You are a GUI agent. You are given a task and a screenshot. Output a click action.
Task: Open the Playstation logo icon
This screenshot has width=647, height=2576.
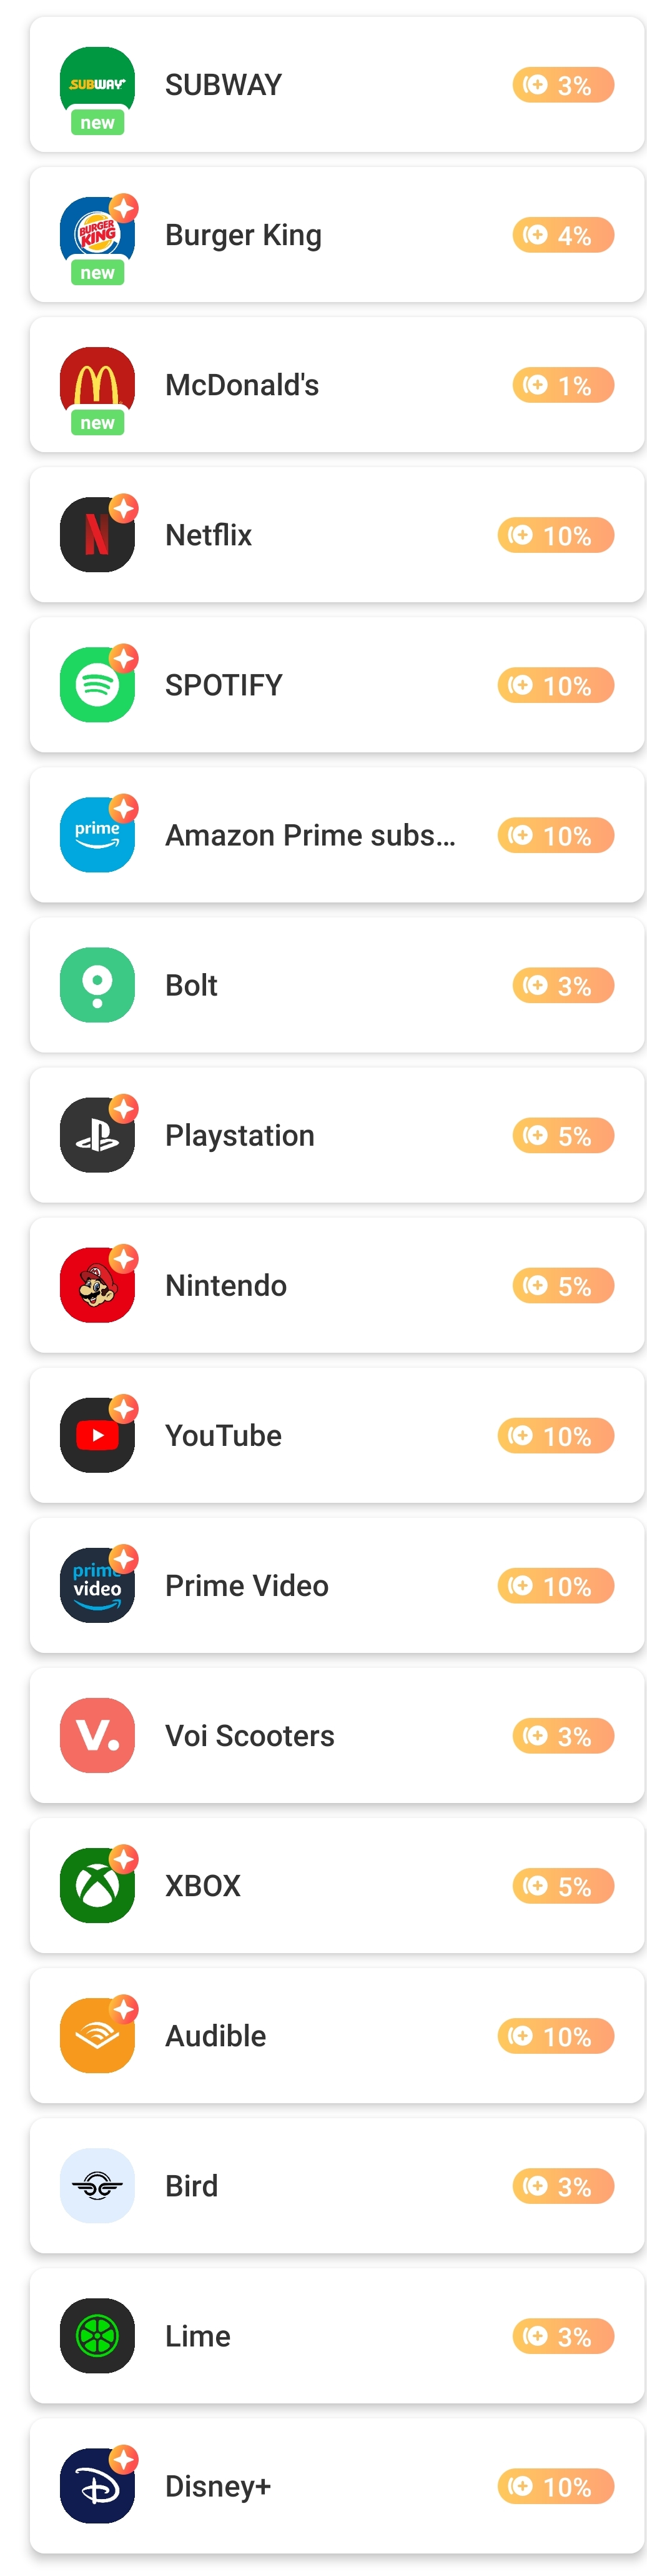(x=97, y=1134)
